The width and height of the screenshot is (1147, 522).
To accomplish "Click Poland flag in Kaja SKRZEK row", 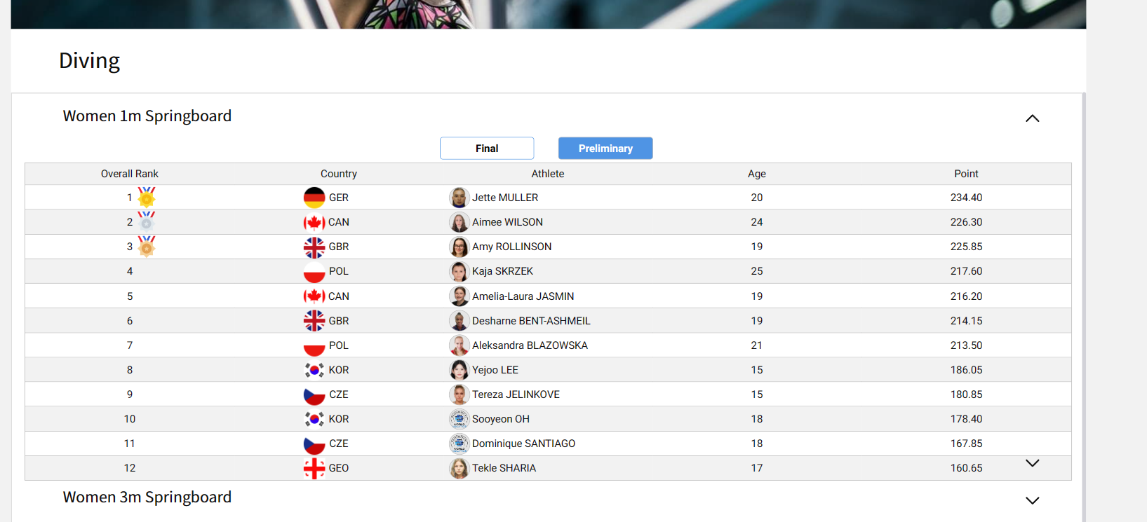I will [x=314, y=271].
